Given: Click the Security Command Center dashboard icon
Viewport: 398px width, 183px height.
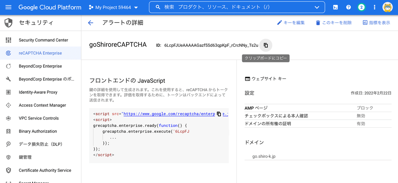Looking at the screenshot, I should [x=9, y=40].
